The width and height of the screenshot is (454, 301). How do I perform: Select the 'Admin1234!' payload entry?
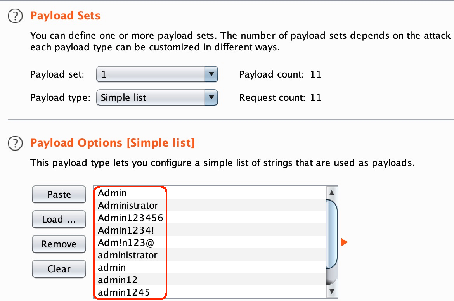(x=126, y=230)
